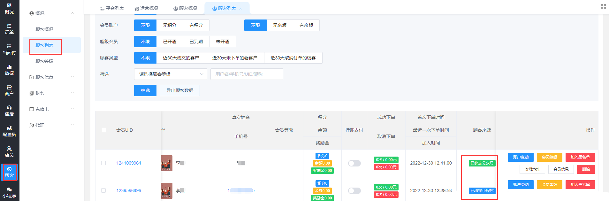Expand the 顾客信息 menu section

[x=72, y=77]
